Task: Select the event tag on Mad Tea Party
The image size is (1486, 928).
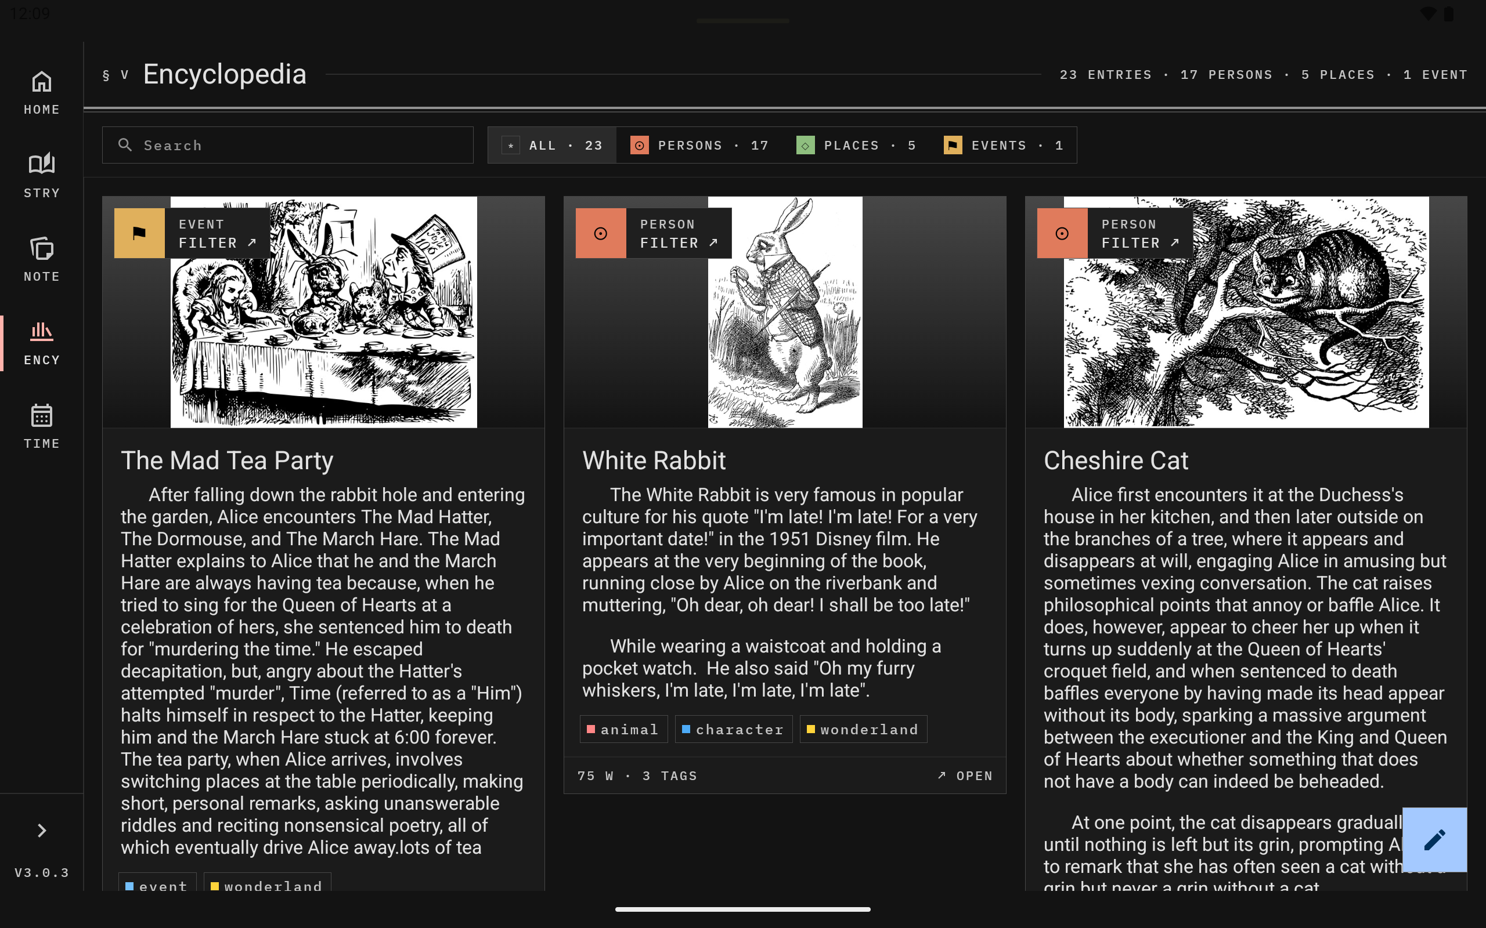Action: tap(157, 883)
